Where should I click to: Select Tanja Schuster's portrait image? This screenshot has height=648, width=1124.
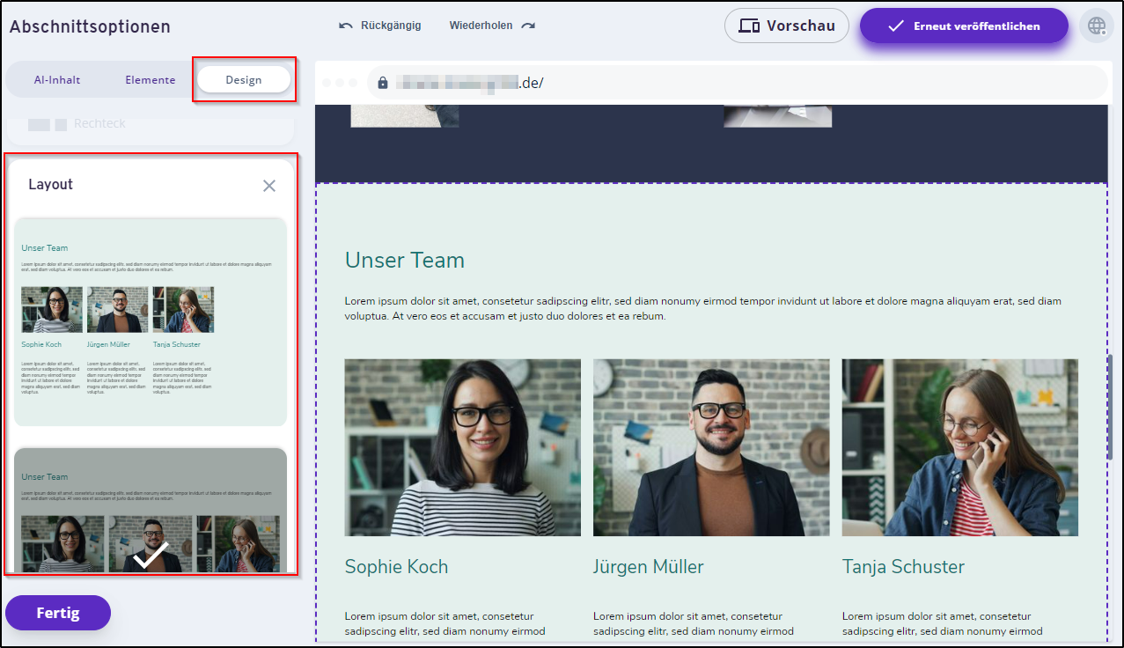click(x=959, y=447)
